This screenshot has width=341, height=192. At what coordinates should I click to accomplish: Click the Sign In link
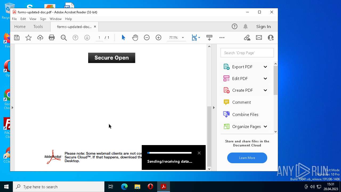263,26
